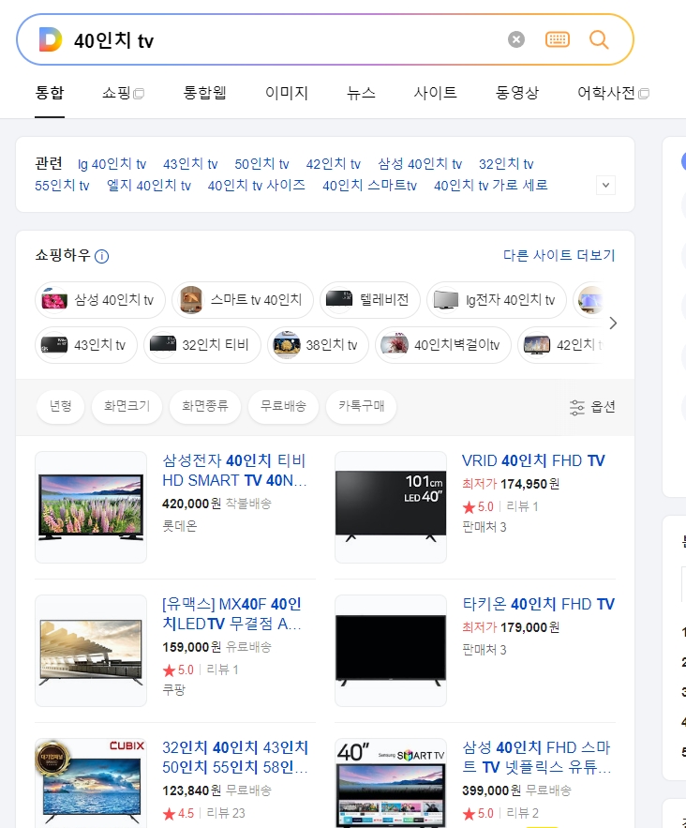Click related search '32인치 tv'
The width and height of the screenshot is (686, 828).
click(506, 164)
